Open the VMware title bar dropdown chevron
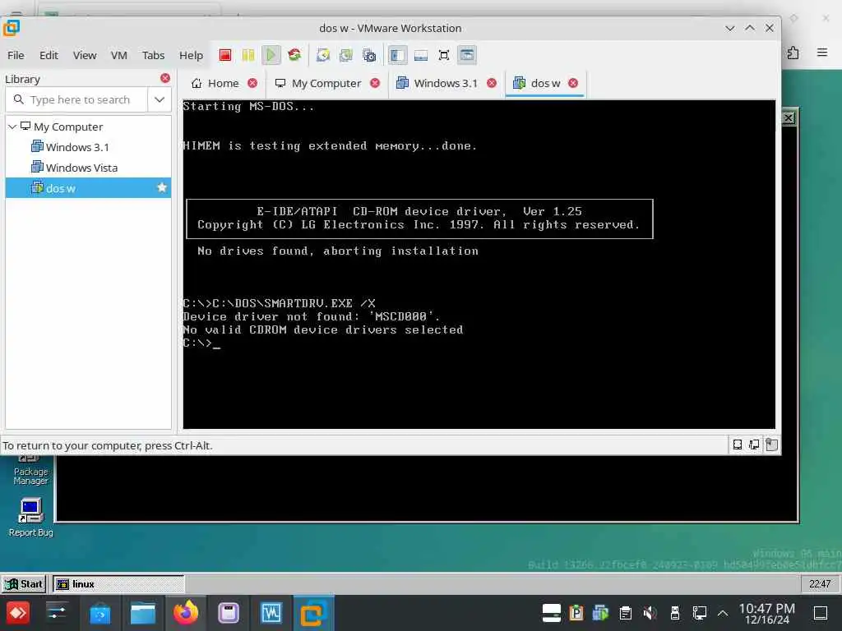The image size is (842, 631). [x=730, y=28]
